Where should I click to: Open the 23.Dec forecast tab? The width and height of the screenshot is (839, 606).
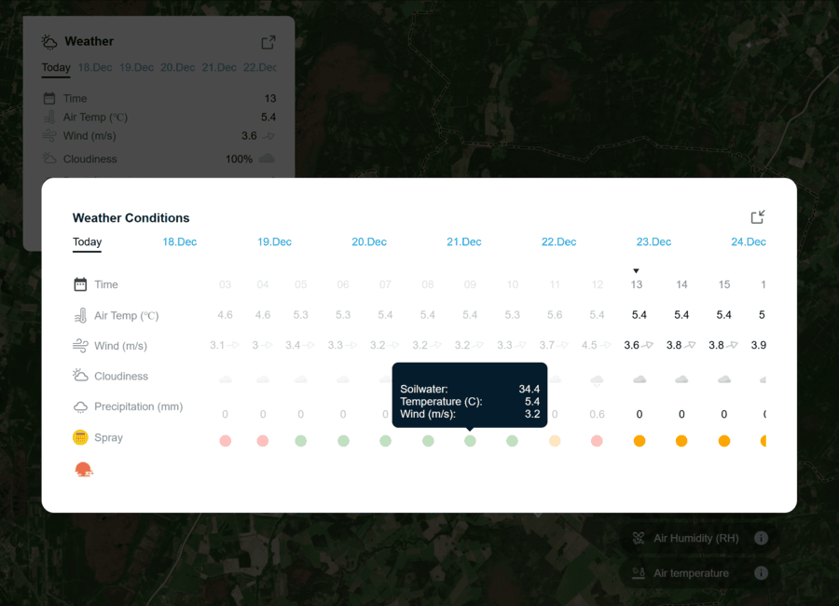[653, 241]
